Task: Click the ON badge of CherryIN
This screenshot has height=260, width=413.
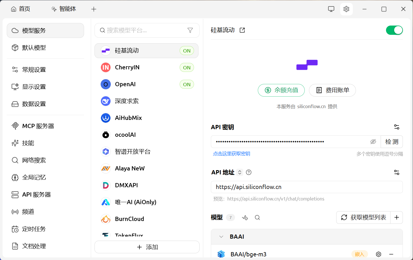Action: click(187, 68)
